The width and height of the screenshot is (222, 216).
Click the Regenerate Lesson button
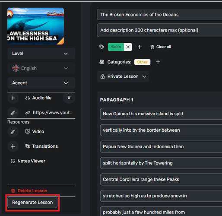point(32,202)
